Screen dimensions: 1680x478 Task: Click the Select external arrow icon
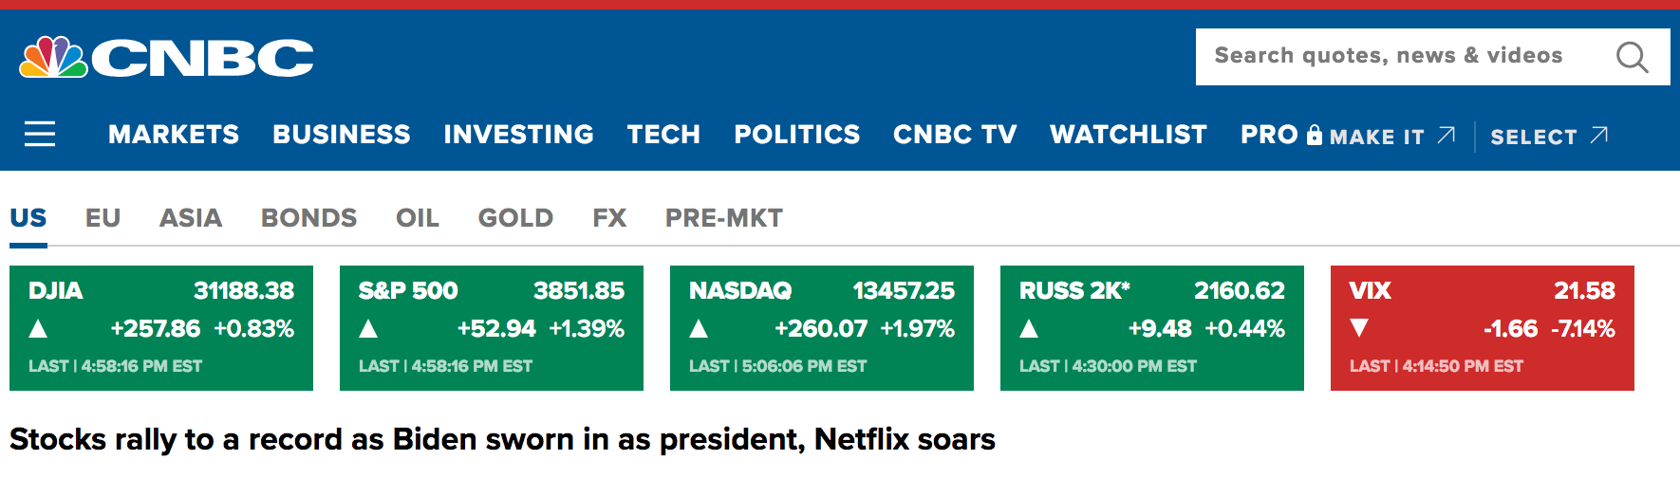[1599, 135]
